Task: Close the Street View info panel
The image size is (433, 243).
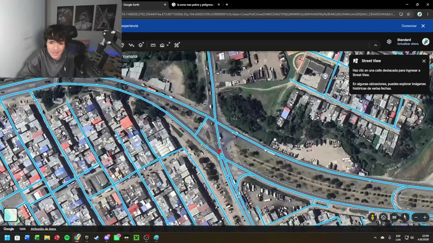Action: pyautogui.click(x=424, y=61)
